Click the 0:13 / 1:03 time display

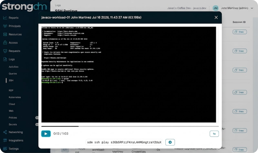[x=61, y=134]
